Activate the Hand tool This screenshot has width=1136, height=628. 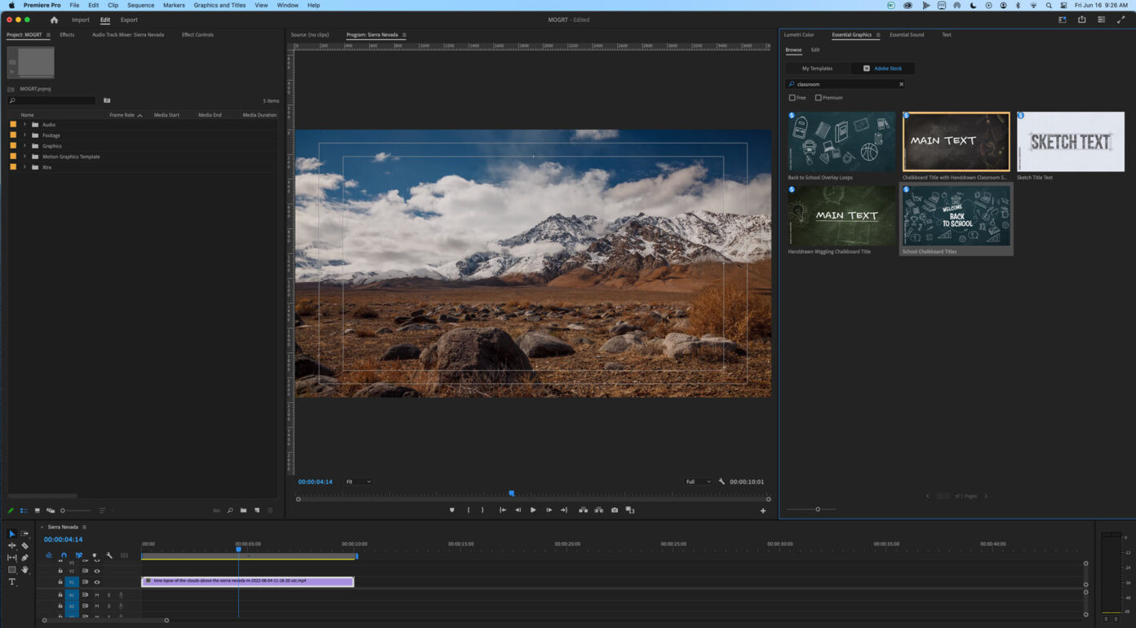pos(24,569)
